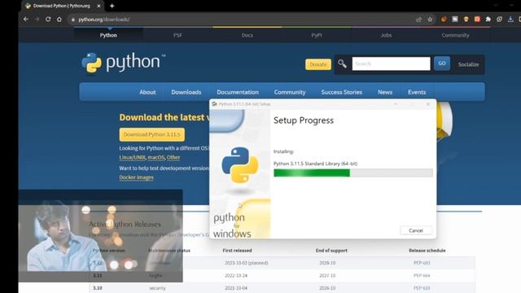Open a new browser tab
The height and width of the screenshot is (293, 521).
pyautogui.click(x=112, y=6)
